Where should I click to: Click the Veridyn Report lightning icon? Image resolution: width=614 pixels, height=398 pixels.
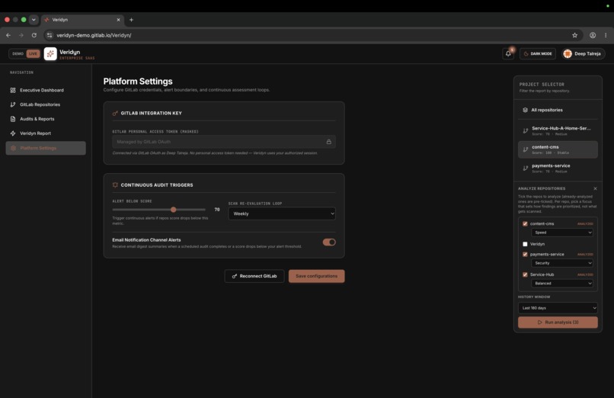point(13,133)
